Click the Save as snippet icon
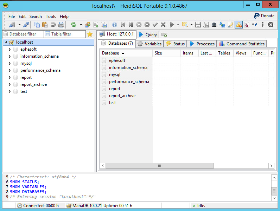The image size is (280, 211). click(206, 25)
